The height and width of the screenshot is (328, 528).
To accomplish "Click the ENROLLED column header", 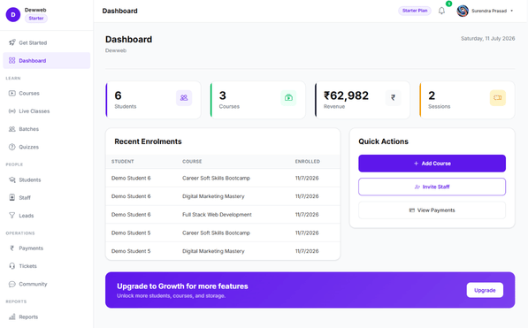I will coord(308,161).
